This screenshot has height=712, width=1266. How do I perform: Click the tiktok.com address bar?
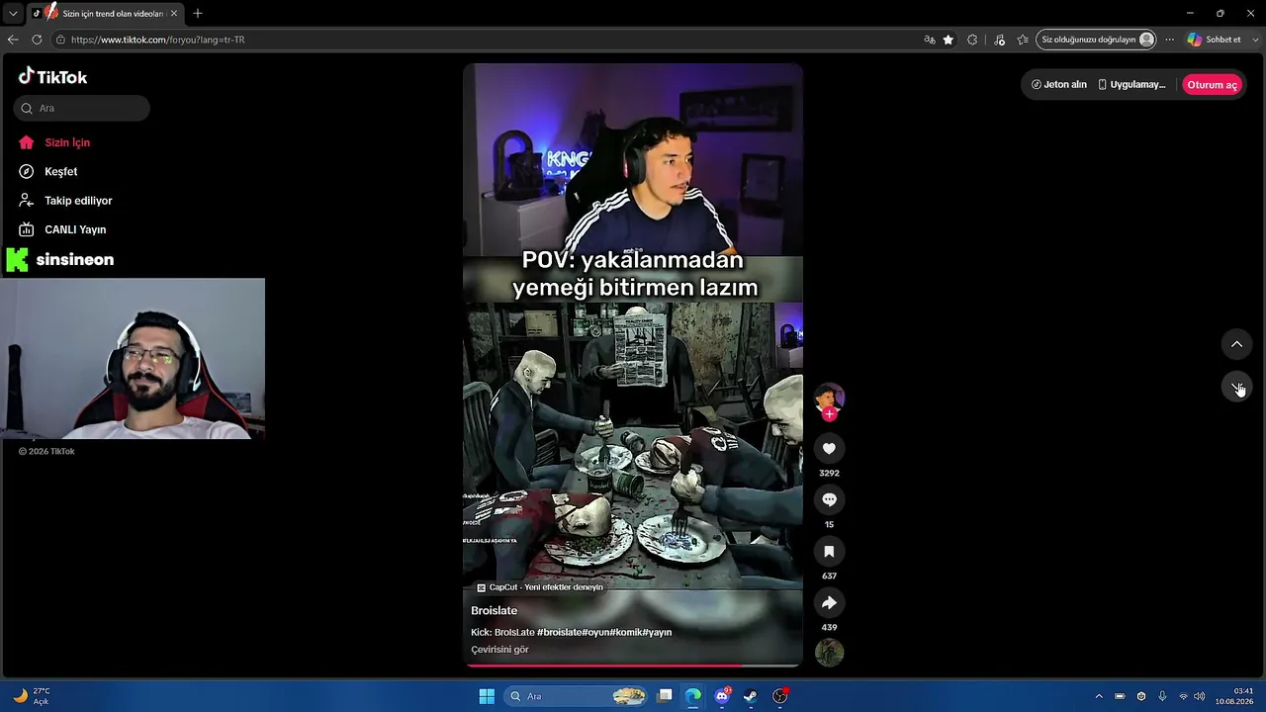coord(485,40)
